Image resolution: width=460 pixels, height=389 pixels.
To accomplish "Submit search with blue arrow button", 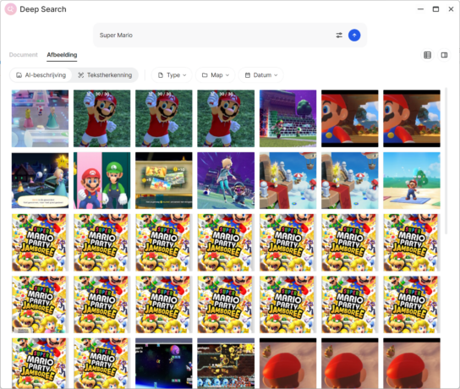I will point(354,36).
